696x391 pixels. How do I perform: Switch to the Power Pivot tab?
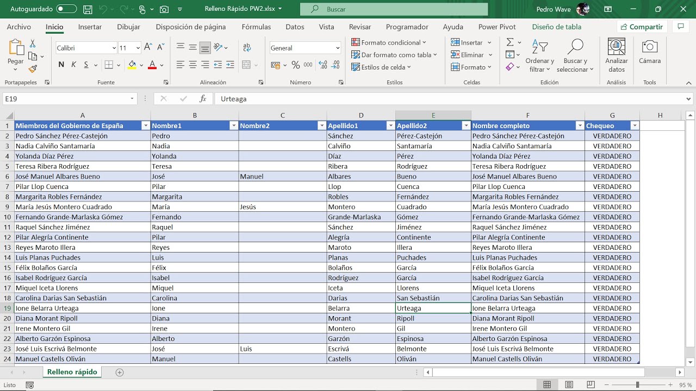(x=497, y=27)
